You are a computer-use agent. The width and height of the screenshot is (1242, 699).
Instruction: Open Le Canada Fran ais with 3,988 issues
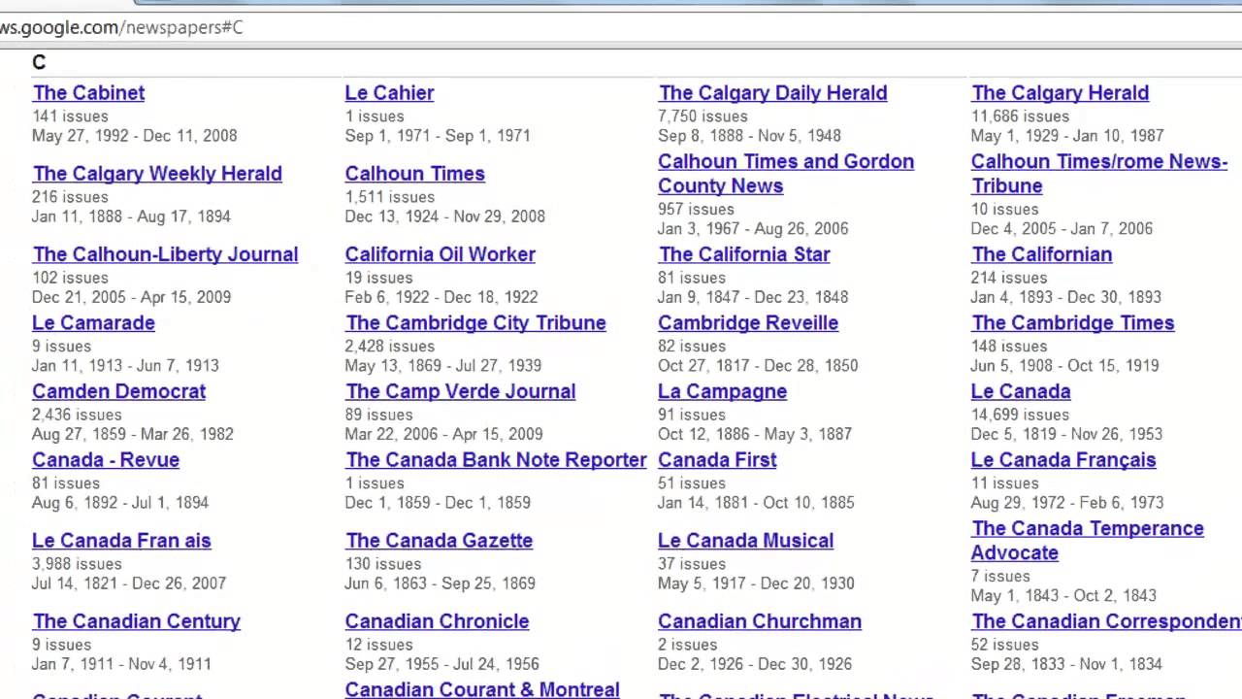coord(121,541)
